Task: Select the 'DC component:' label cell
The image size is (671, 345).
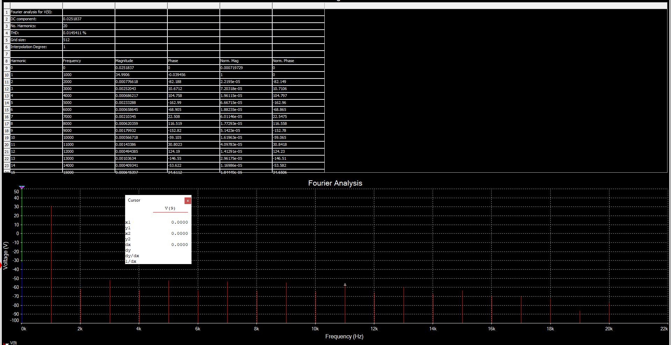Action: tap(36, 19)
